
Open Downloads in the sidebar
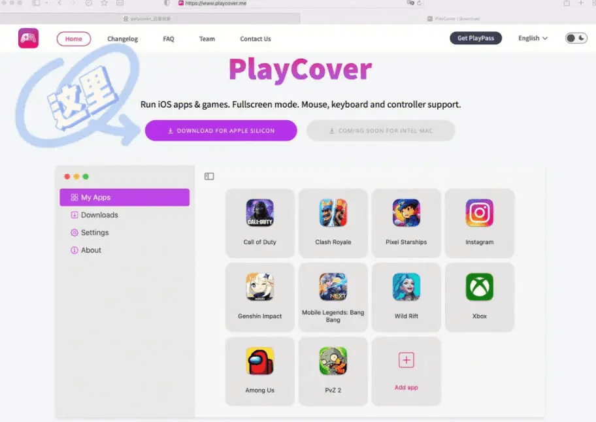pyautogui.click(x=94, y=215)
